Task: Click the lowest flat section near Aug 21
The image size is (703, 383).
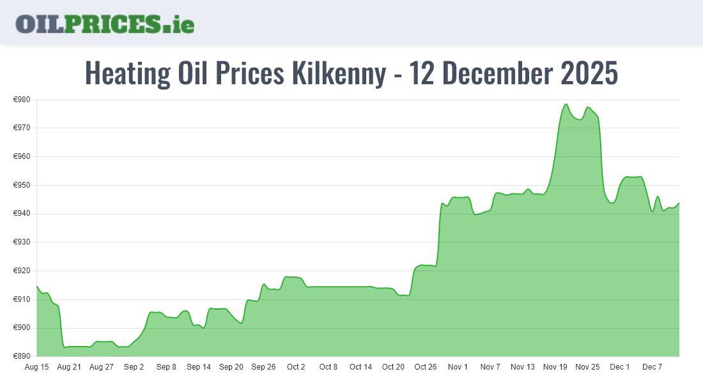Action: (77, 347)
